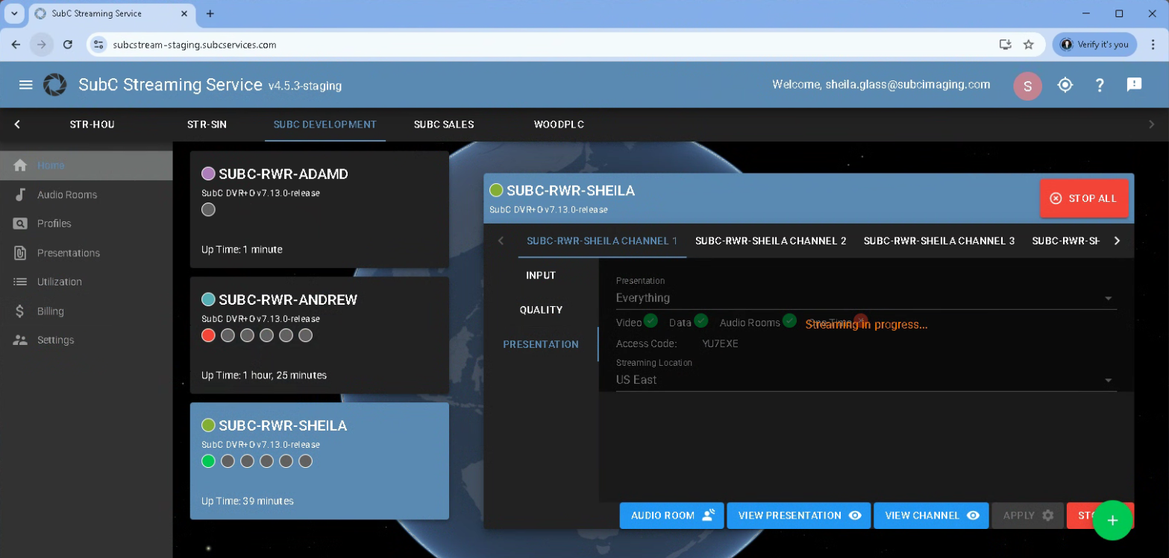The height and width of the screenshot is (558, 1169).
Task: Click the location target icon in header
Action: point(1065,85)
